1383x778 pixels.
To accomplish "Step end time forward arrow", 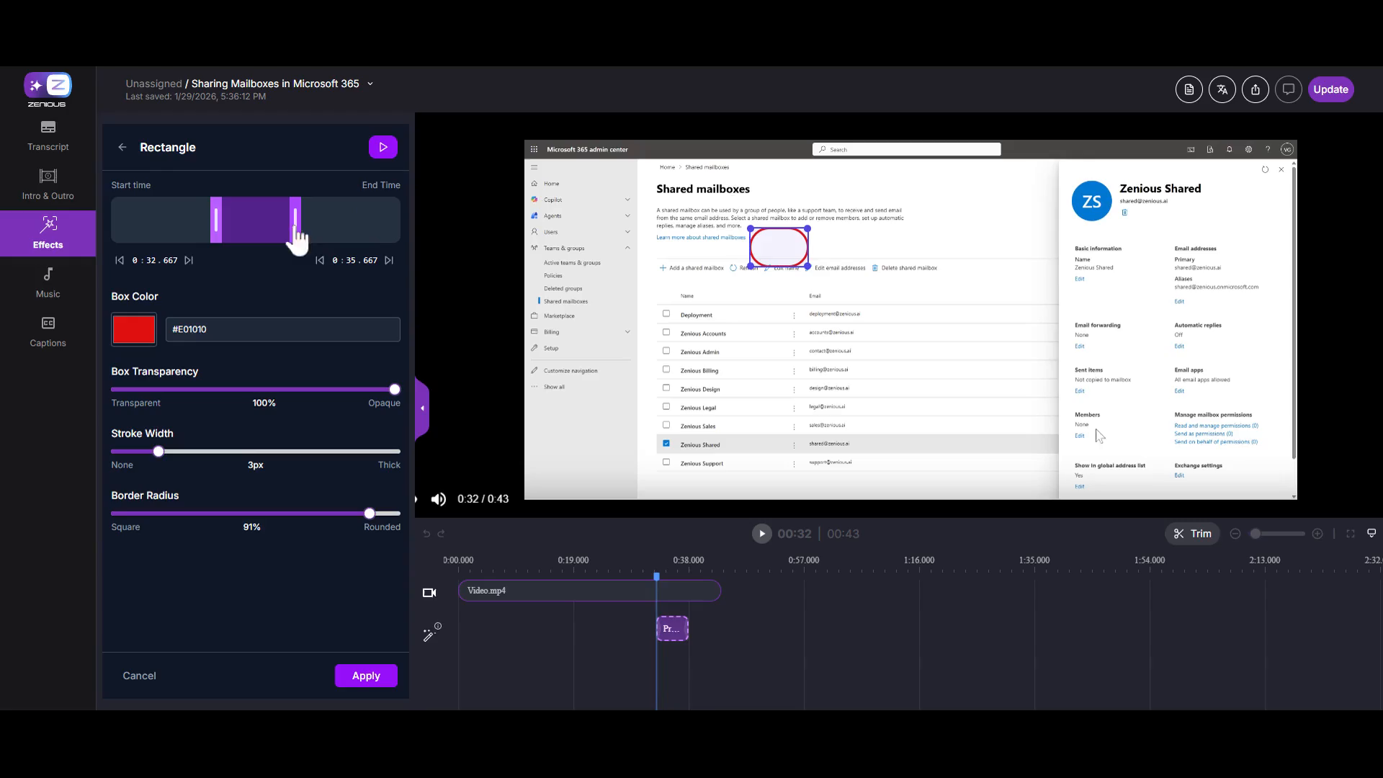I will click(x=389, y=260).
